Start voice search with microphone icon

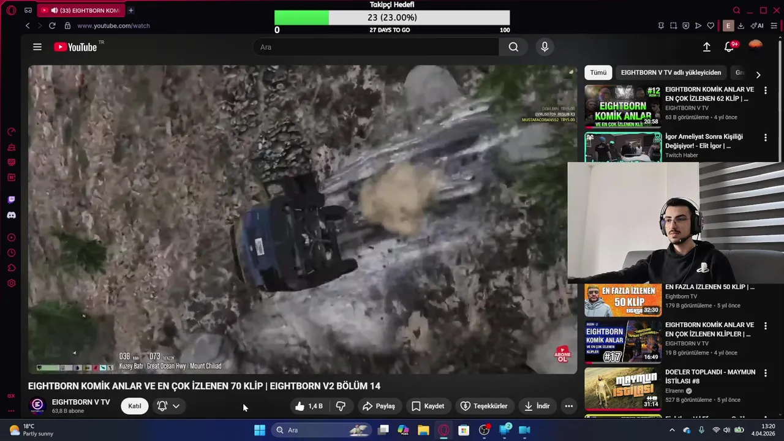pos(545,47)
